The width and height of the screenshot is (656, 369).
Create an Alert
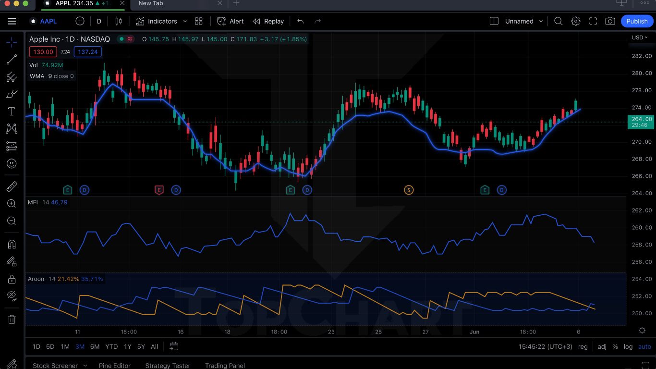click(x=231, y=21)
